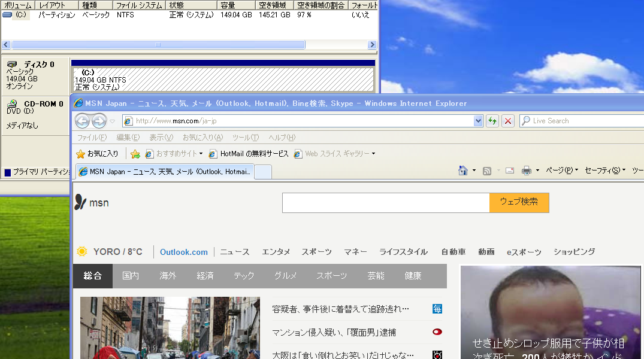
Task: Click the MSN web search input field
Action: tap(386, 203)
